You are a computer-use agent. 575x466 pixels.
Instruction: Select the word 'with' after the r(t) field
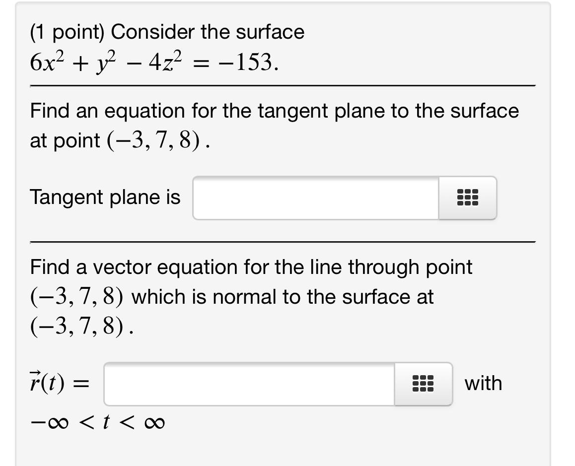483,382
